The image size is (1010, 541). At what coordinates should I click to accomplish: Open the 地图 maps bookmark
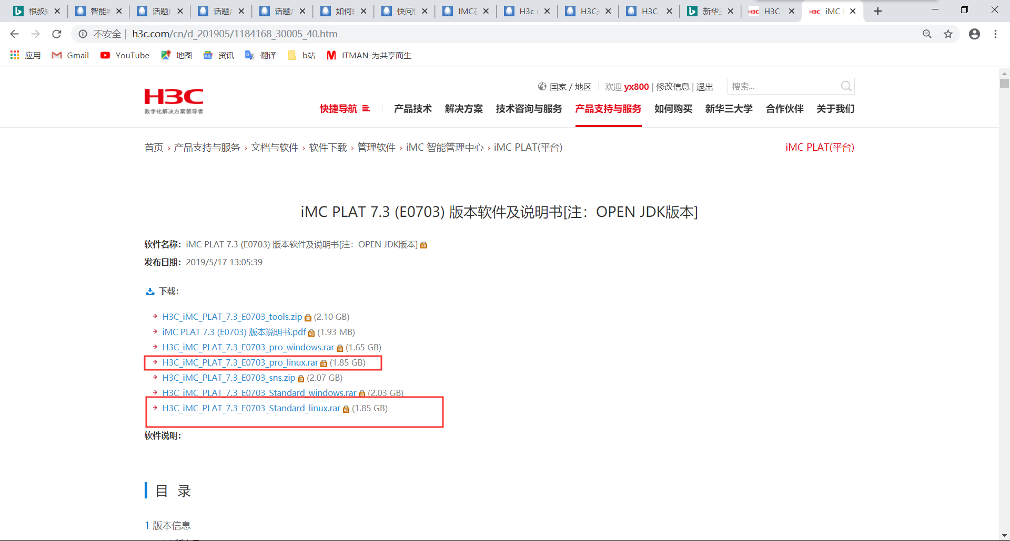pyautogui.click(x=176, y=55)
